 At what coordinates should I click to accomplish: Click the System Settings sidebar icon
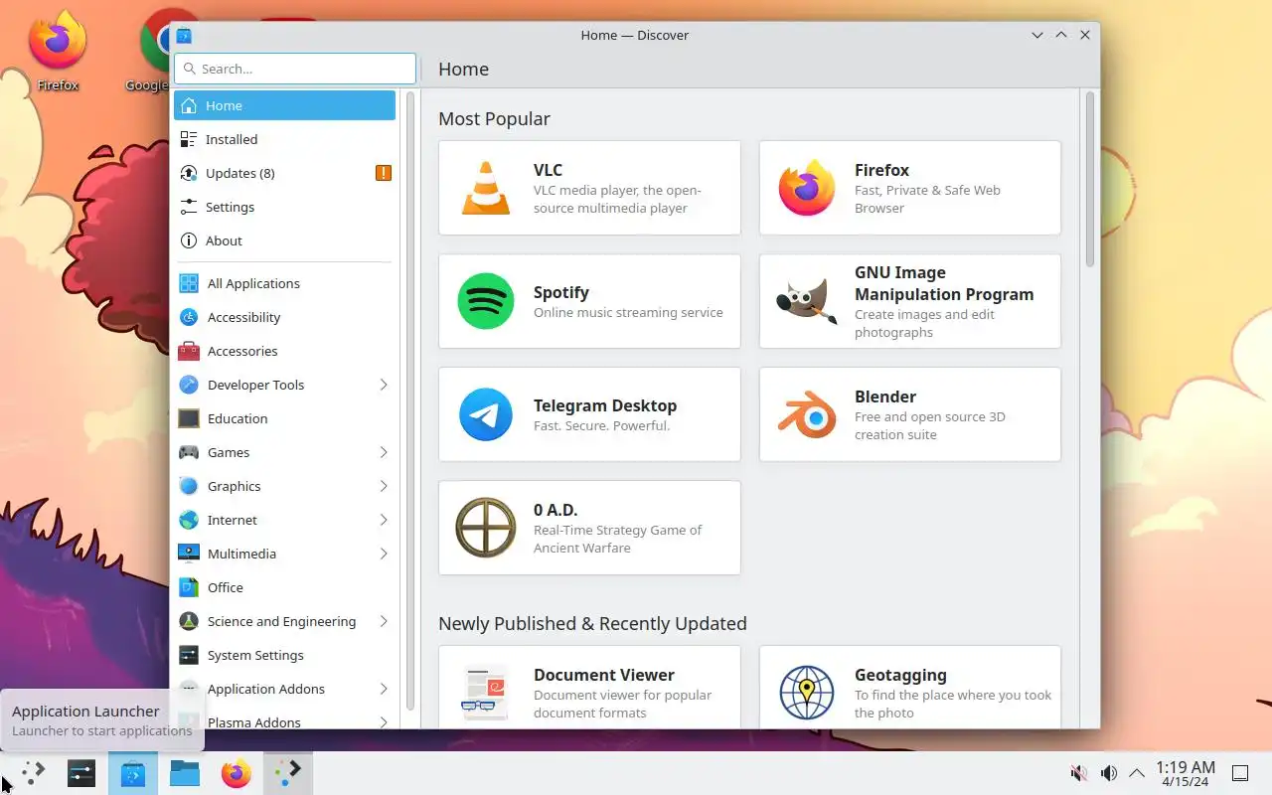[x=189, y=655]
